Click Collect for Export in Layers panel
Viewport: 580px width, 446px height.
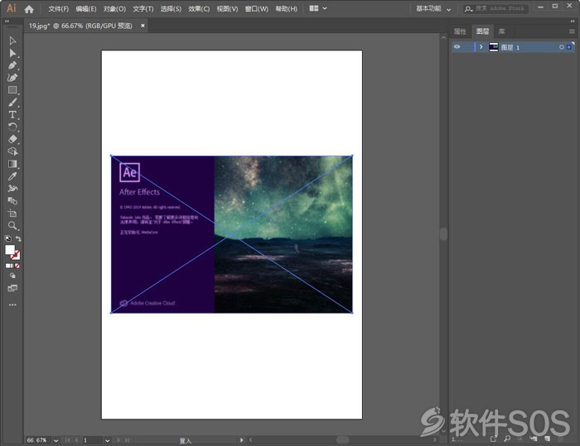click(494, 439)
